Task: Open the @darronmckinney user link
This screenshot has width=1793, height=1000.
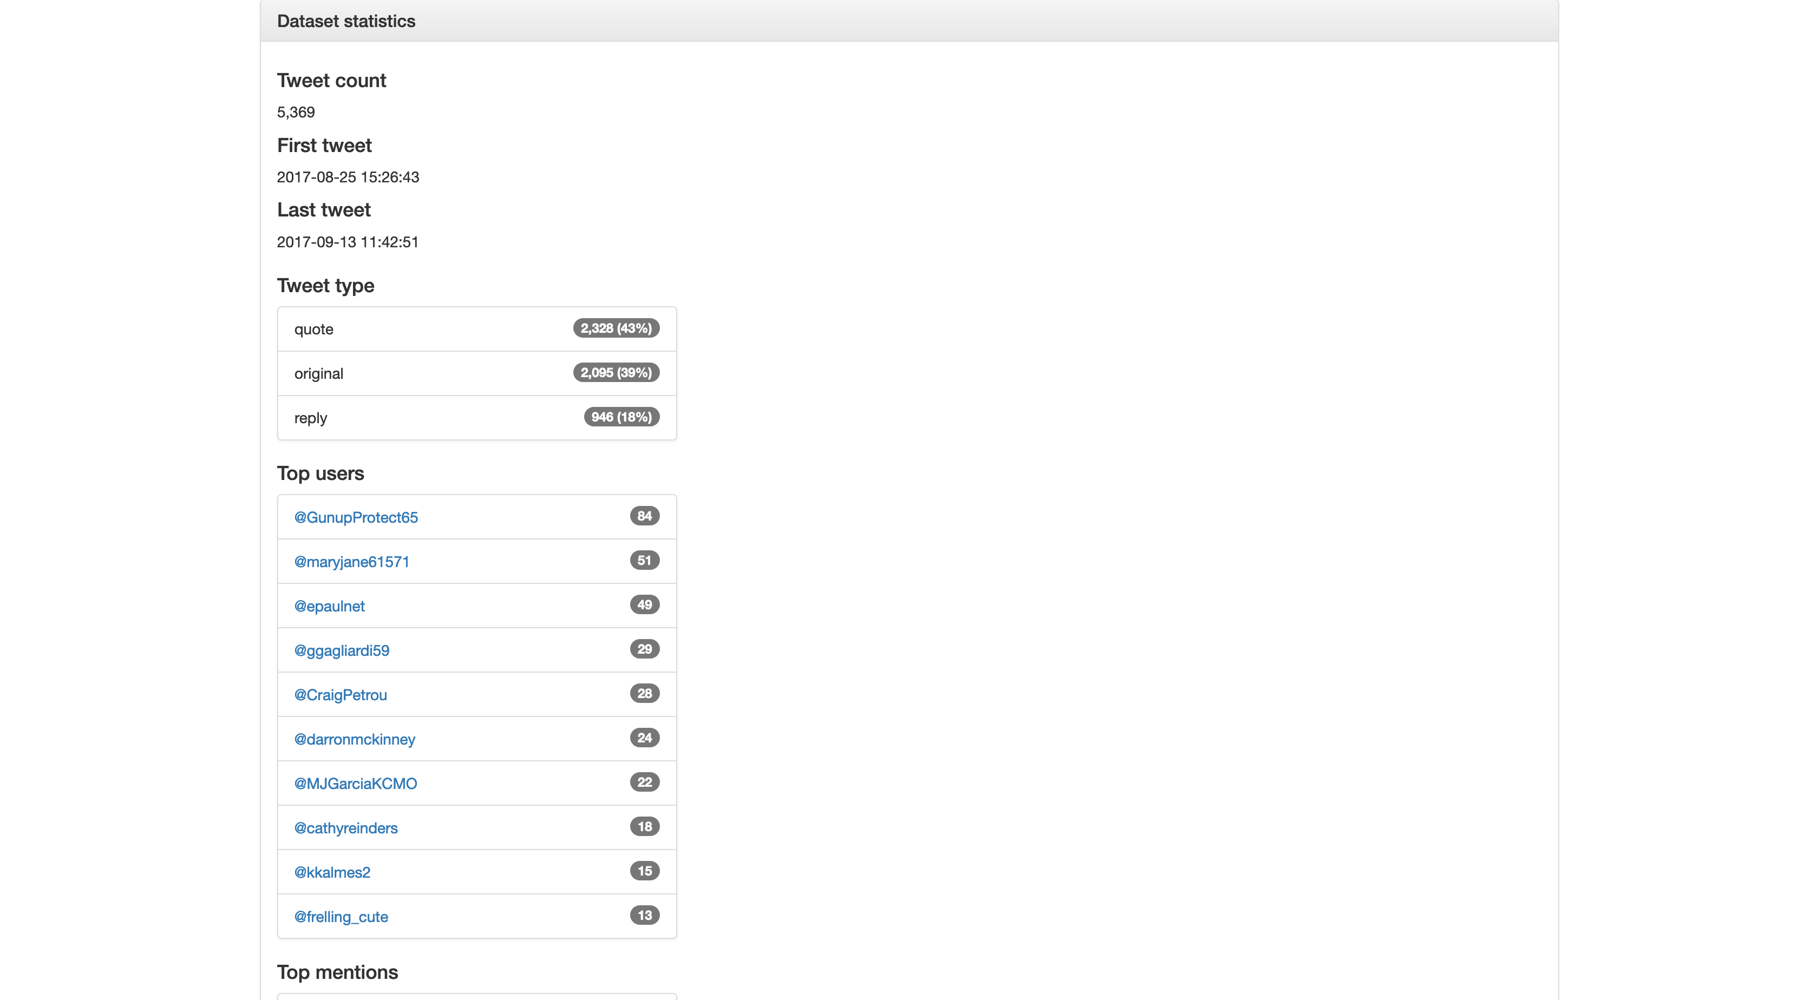Action: tap(354, 739)
